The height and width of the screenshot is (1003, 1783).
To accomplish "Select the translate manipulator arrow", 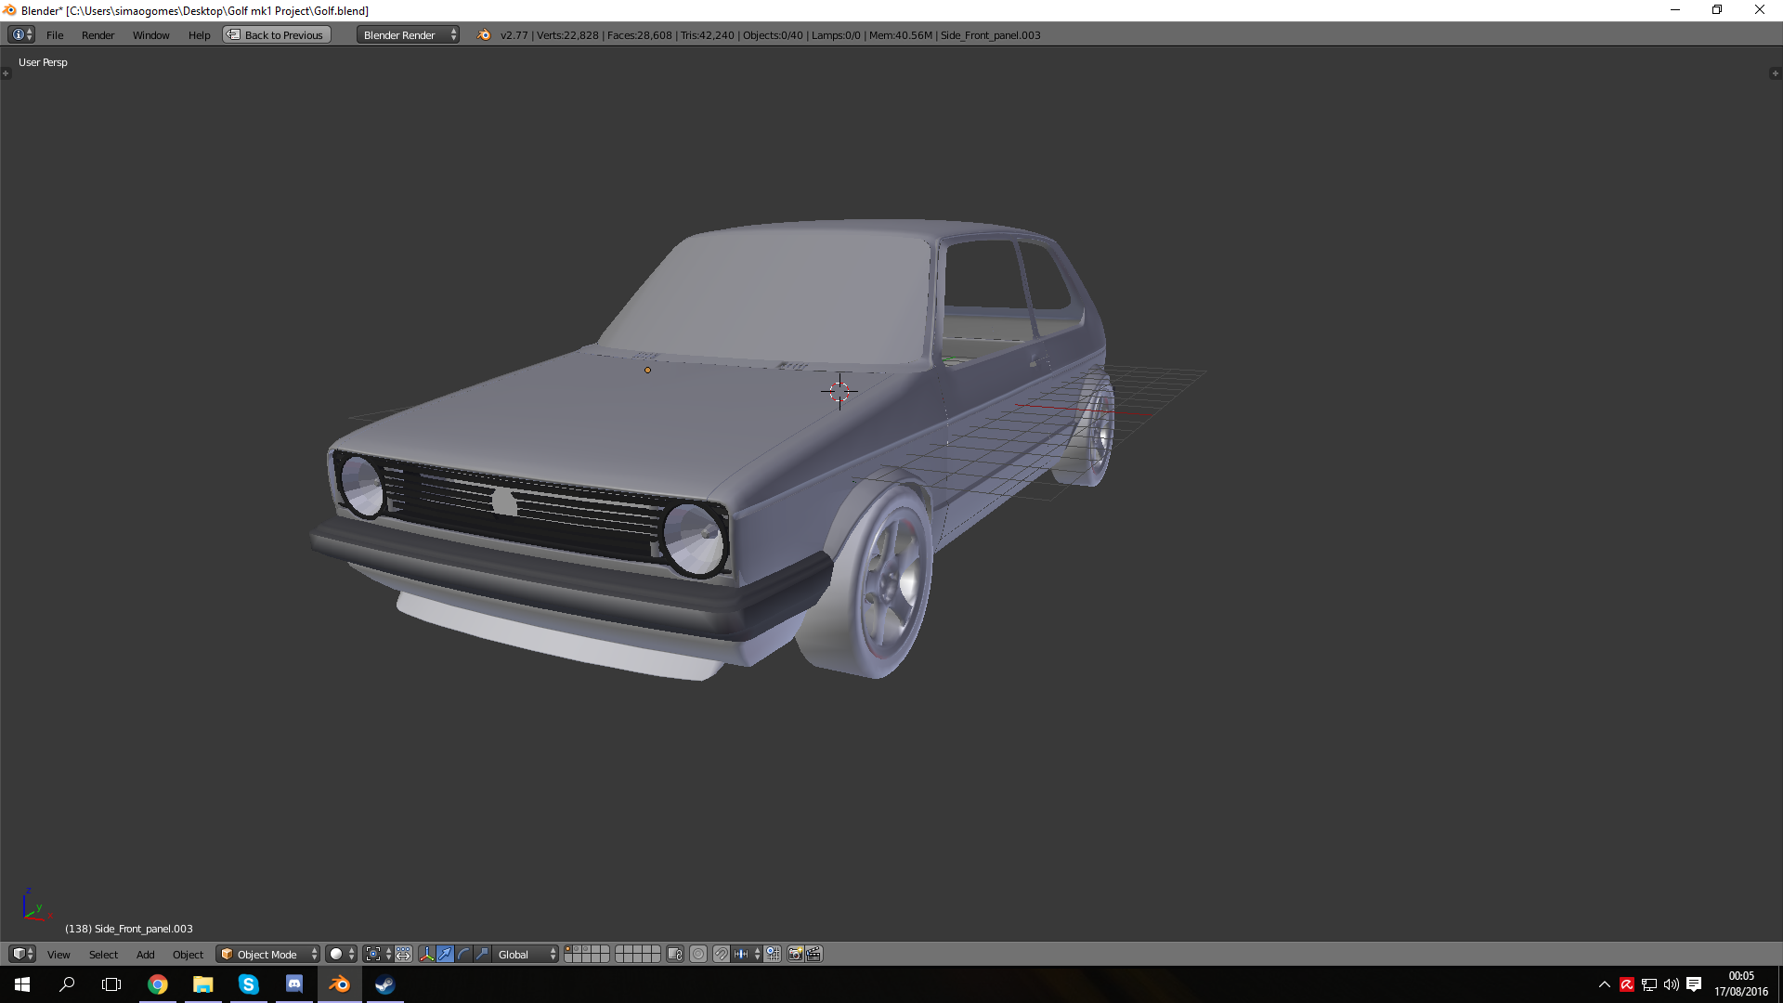I will (445, 954).
